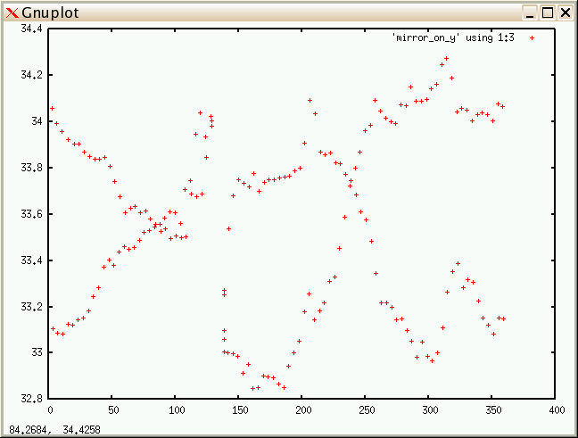Click the y-axis tick label 34.4

pos(32,29)
